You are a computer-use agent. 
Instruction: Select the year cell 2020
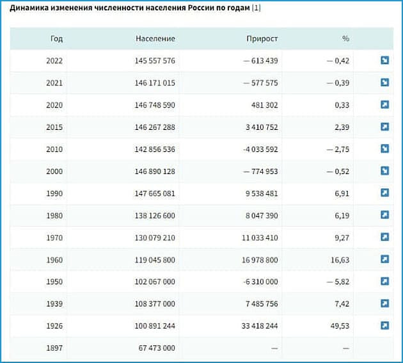[54, 105]
